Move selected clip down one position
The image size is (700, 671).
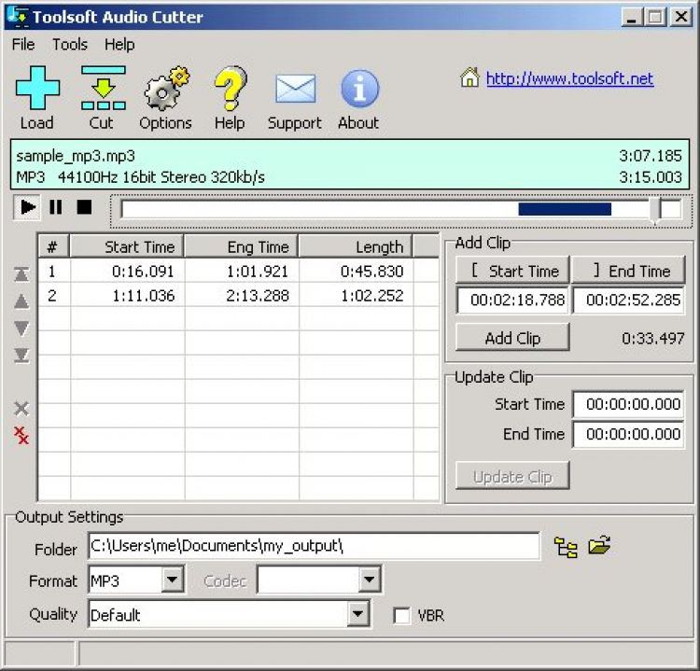click(x=21, y=329)
